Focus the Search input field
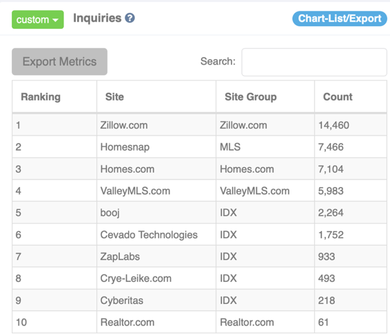Viewport: 390px width, 335px height. pos(314,62)
